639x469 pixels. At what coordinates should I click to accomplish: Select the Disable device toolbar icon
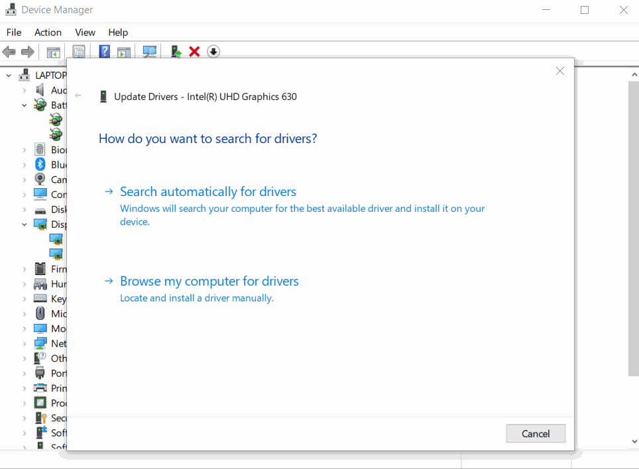tap(213, 51)
